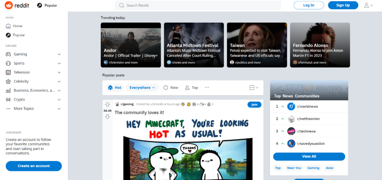Expand the Gaming topic chevron
The image size is (382, 180).
click(x=59, y=54)
